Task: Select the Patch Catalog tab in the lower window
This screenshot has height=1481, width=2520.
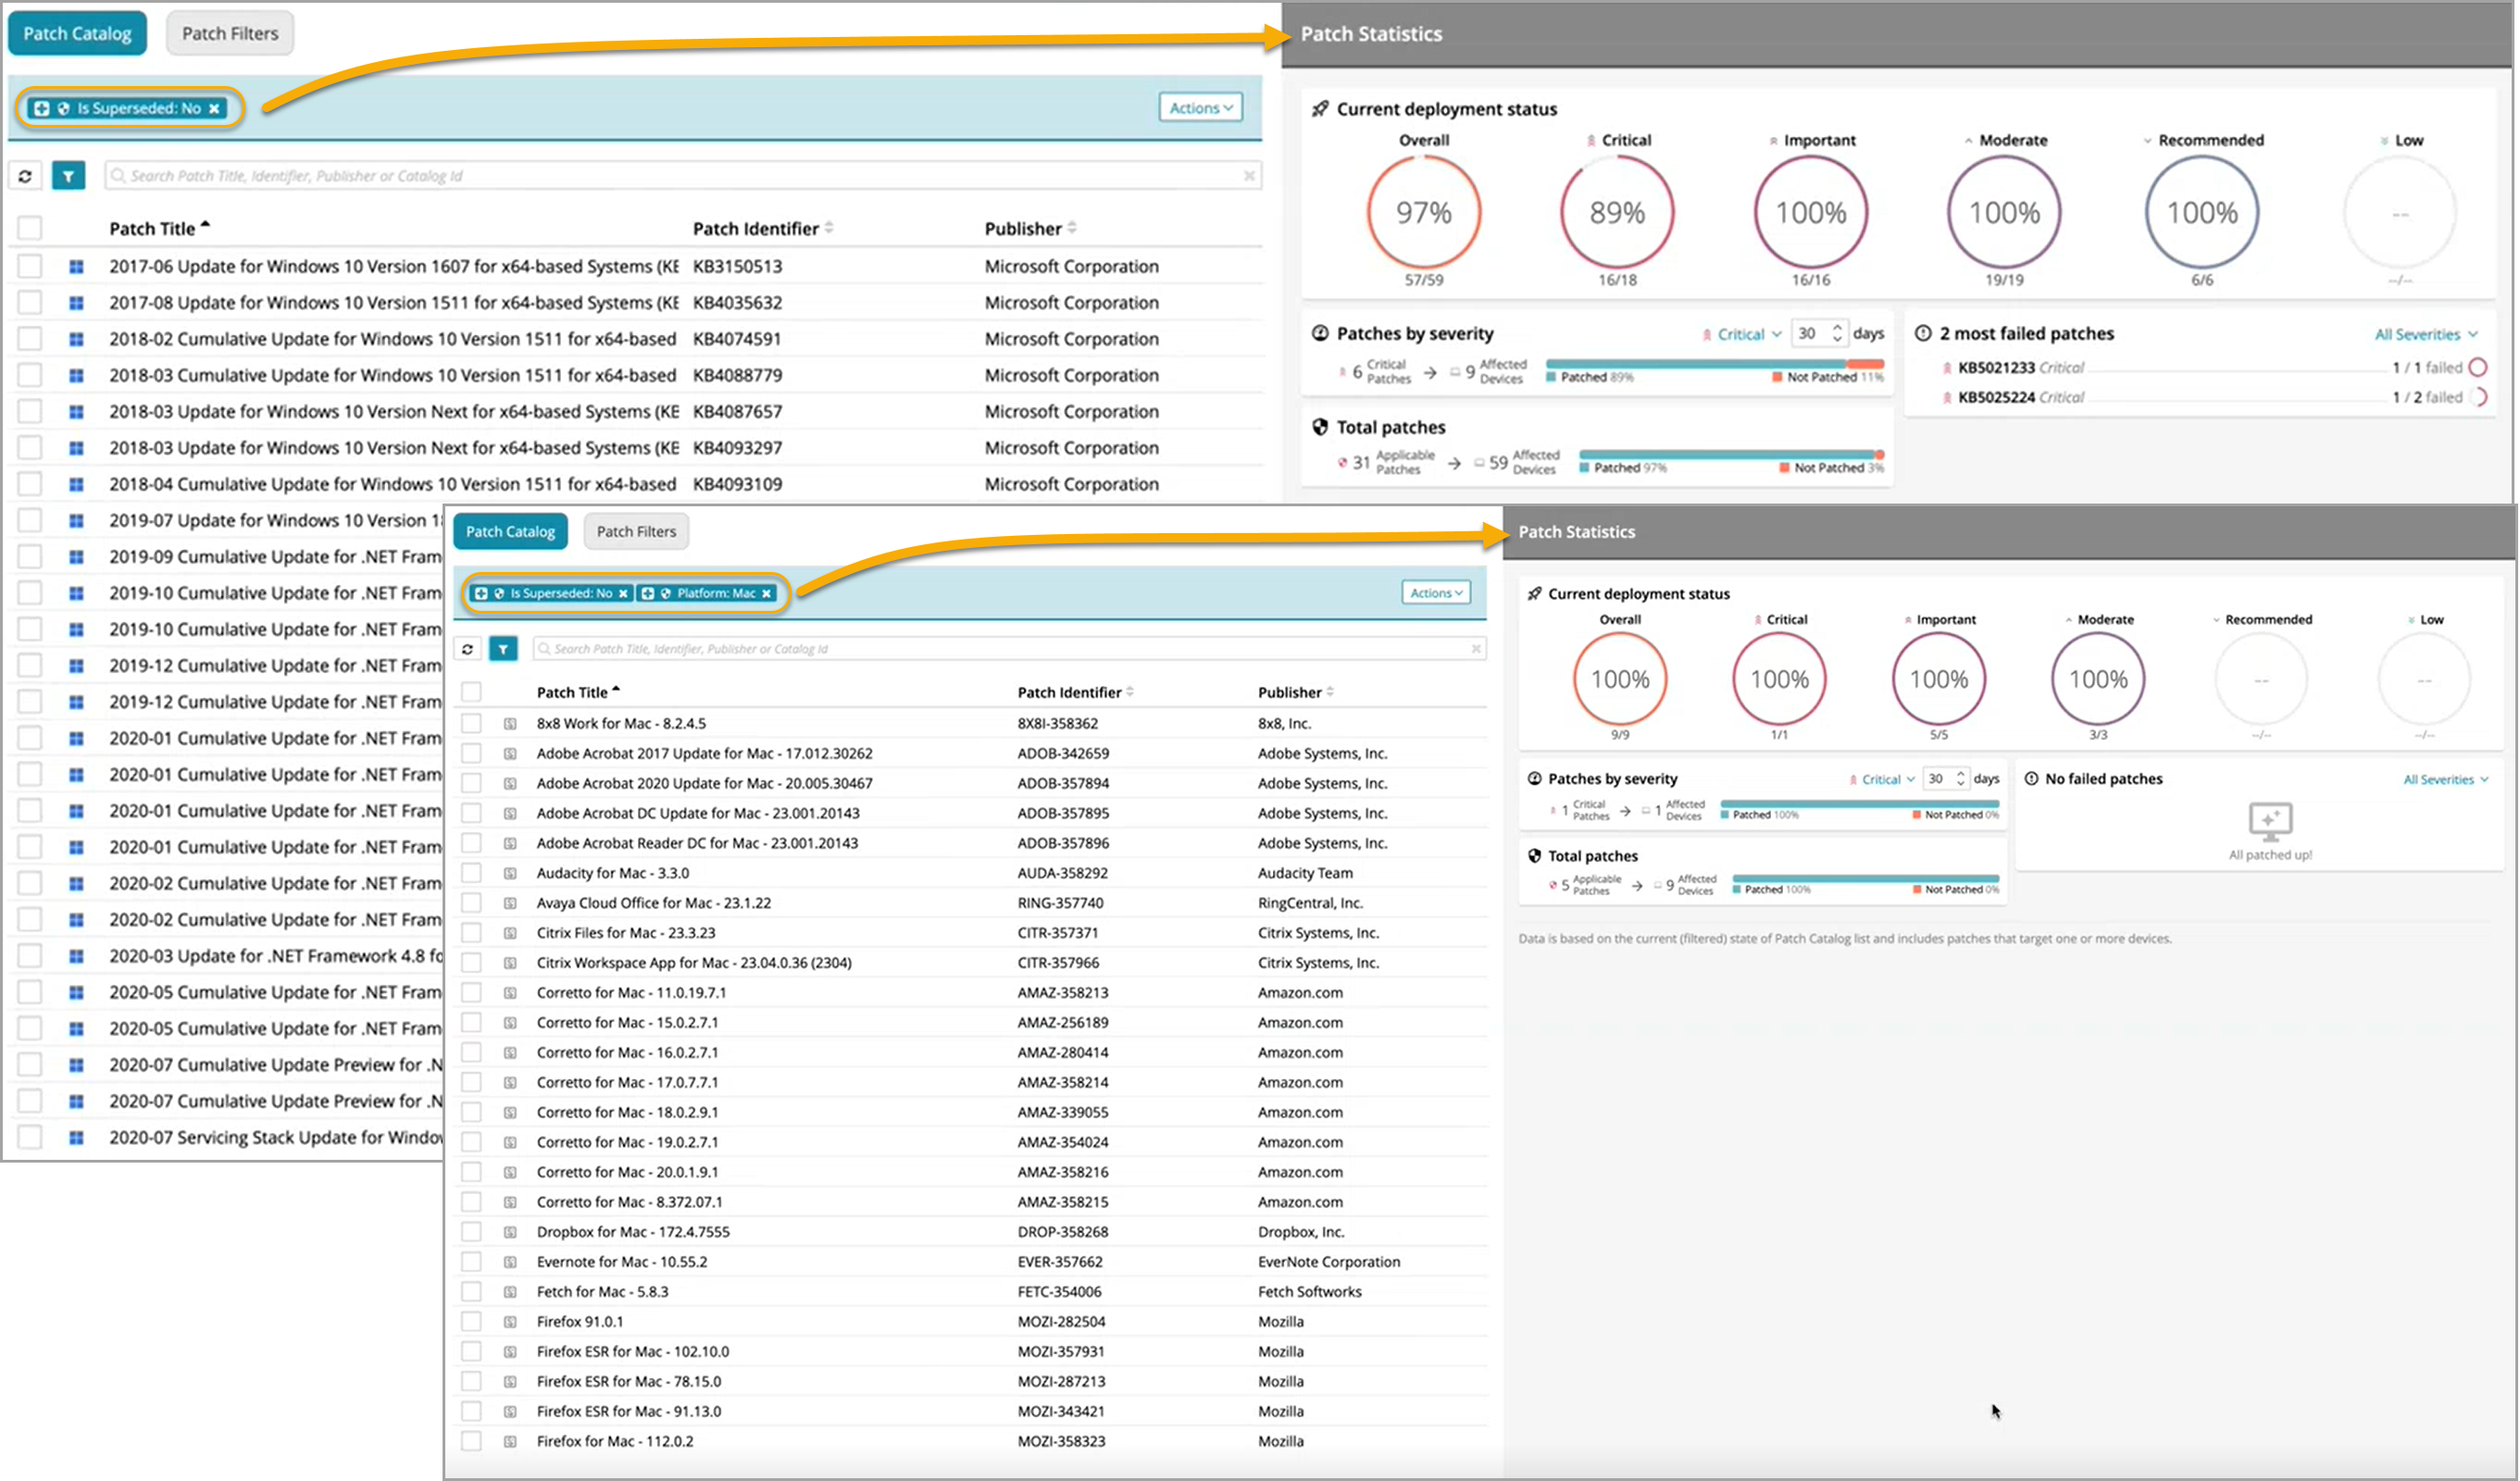Action: pyautogui.click(x=510, y=531)
